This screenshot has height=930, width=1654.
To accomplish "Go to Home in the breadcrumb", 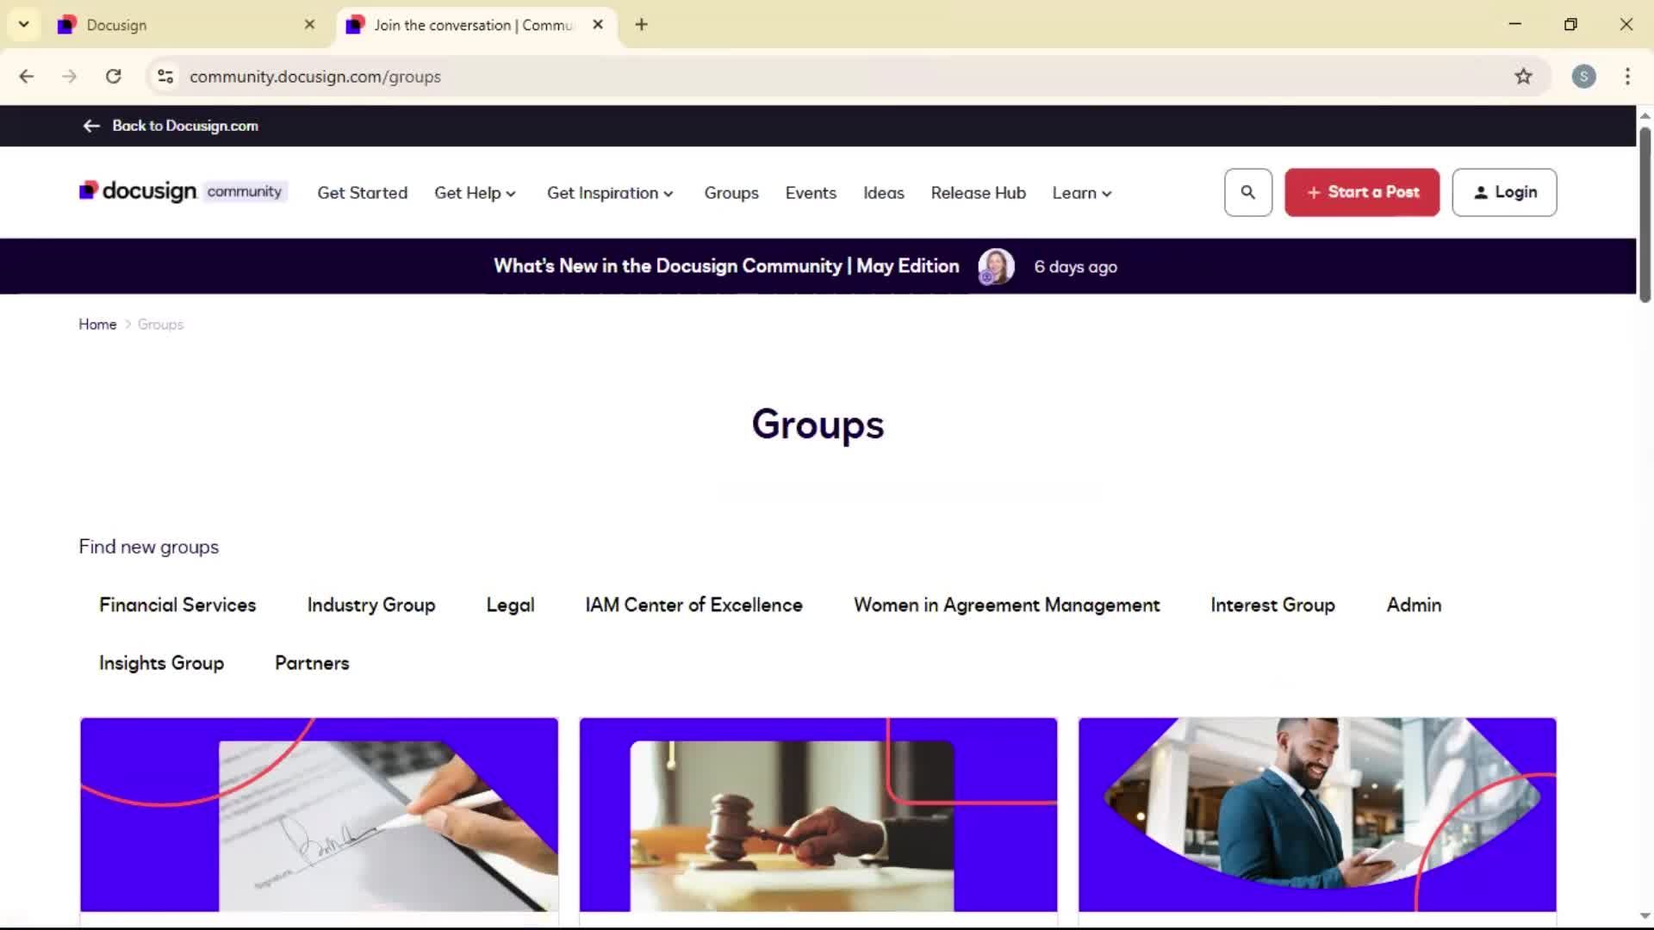I will pyautogui.click(x=97, y=325).
